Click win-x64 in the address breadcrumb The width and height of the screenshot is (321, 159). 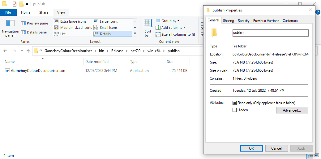point(154,51)
